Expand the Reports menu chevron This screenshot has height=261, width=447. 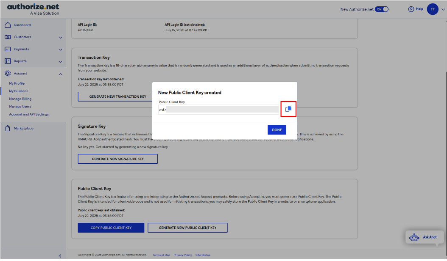pos(61,62)
